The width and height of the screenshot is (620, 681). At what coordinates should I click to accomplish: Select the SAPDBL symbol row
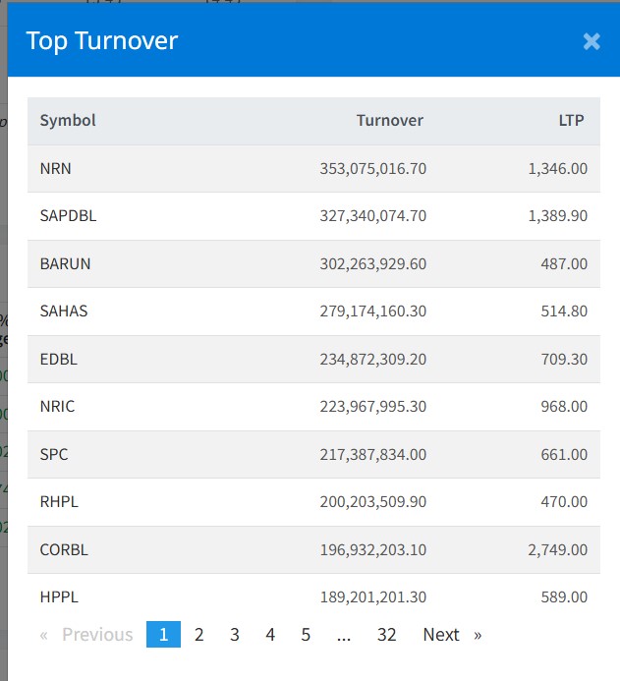pos(68,216)
